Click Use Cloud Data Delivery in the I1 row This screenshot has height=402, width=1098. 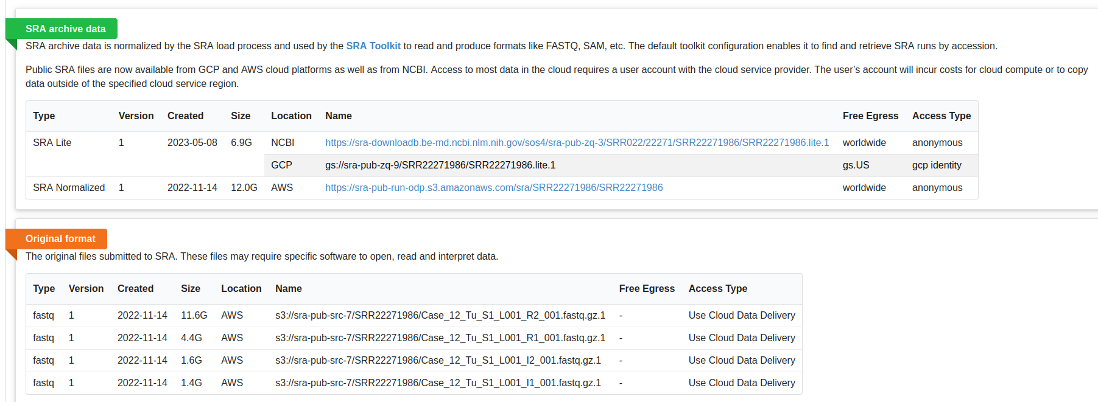point(741,383)
